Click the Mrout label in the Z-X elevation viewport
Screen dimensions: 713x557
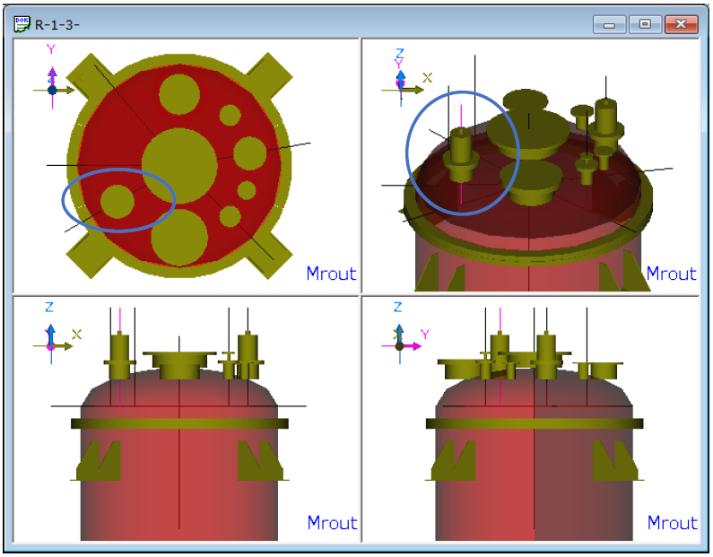click(332, 523)
